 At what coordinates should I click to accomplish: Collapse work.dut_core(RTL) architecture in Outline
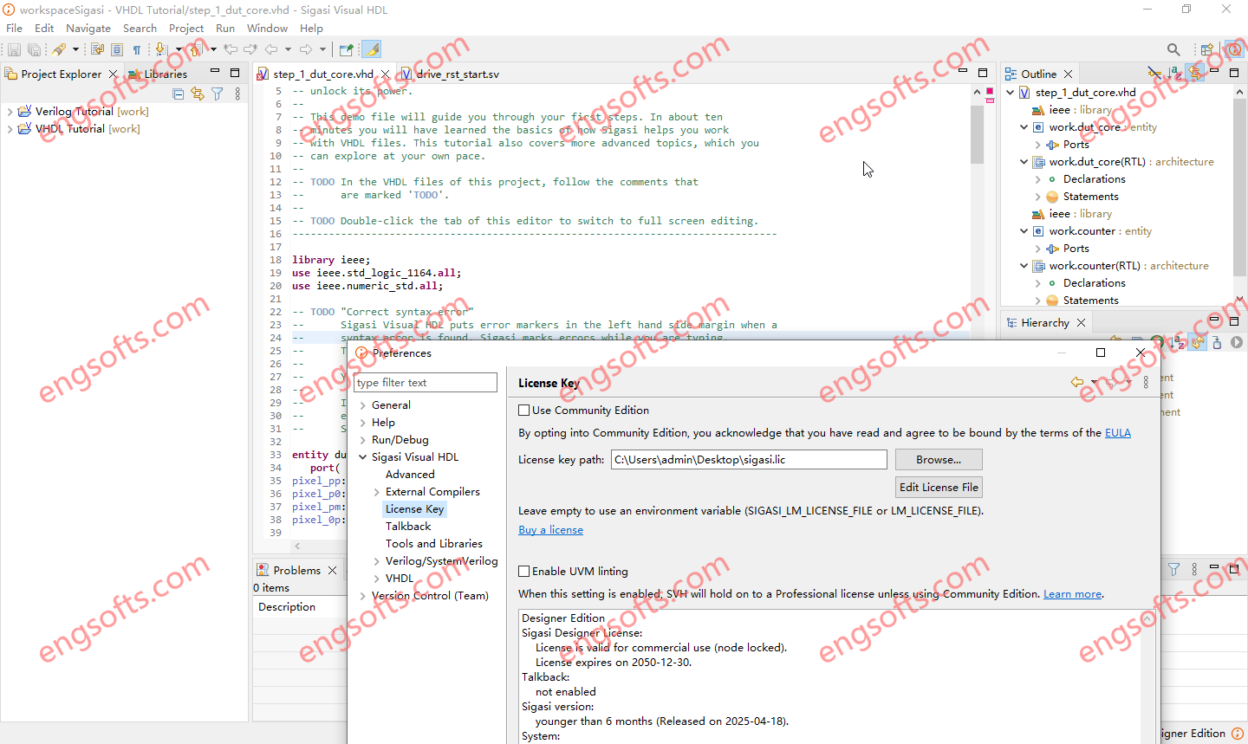click(x=1024, y=162)
